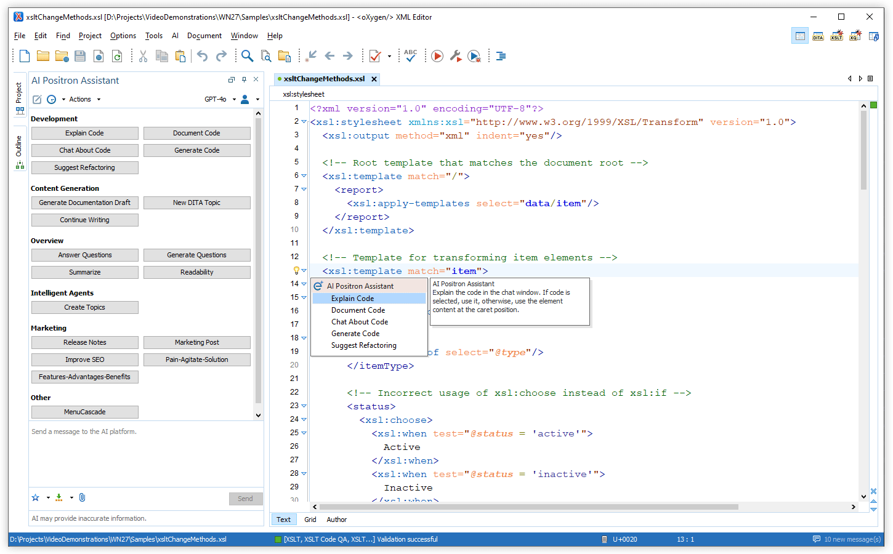The height and width of the screenshot is (554, 893).
Task: Open Find/Replace with the magnifier icon
Action: [247, 56]
